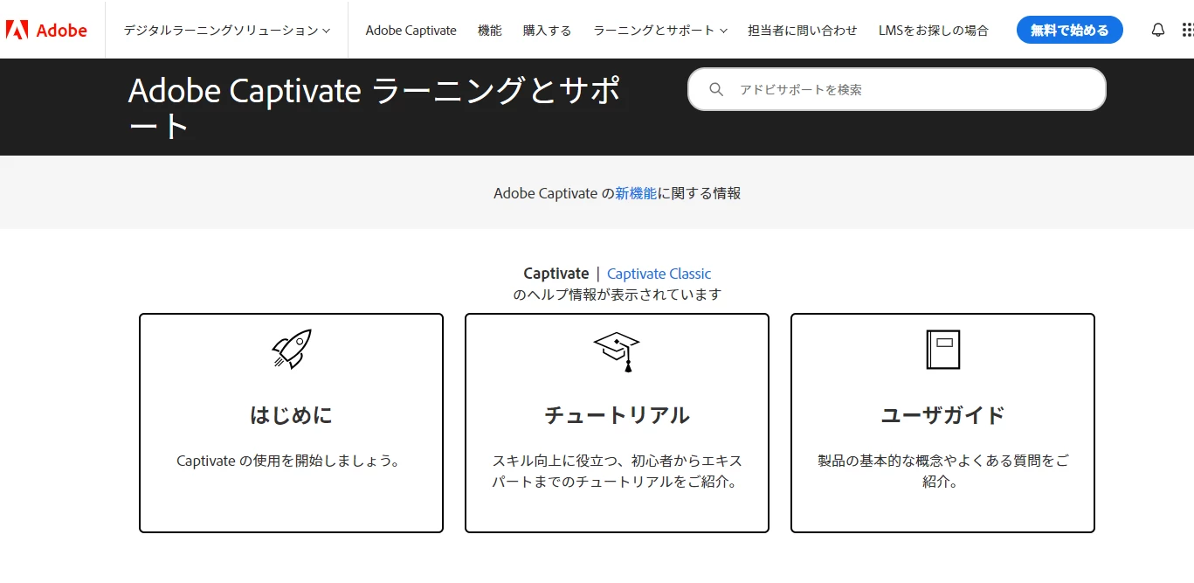Click the rocket icon in はじめに card
The width and height of the screenshot is (1194, 583).
(x=292, y=349)
